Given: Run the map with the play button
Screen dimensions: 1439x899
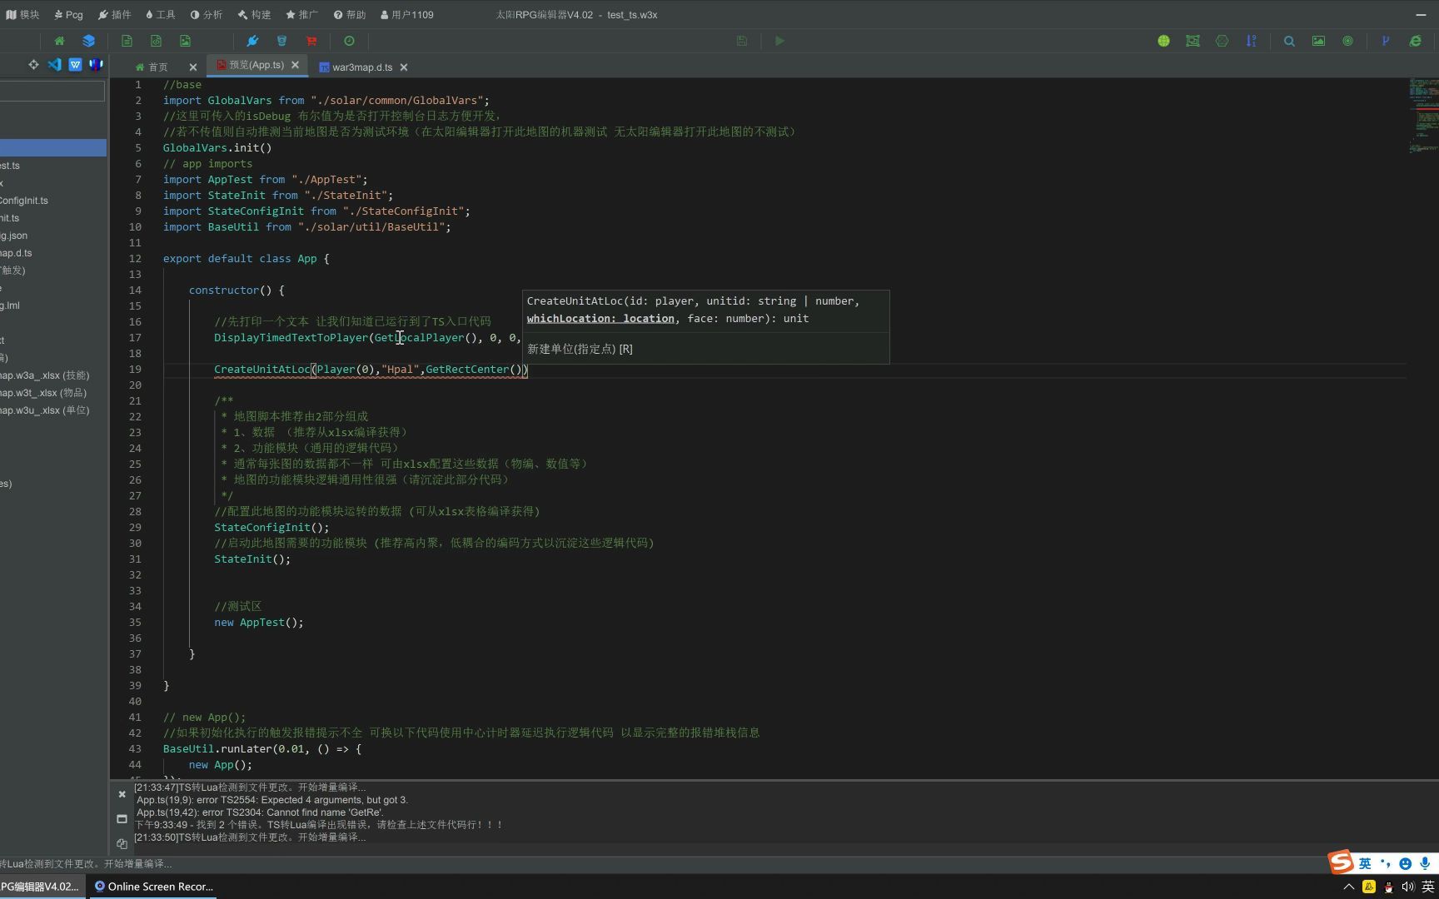Looking at the screenshot, I should 779,41.
